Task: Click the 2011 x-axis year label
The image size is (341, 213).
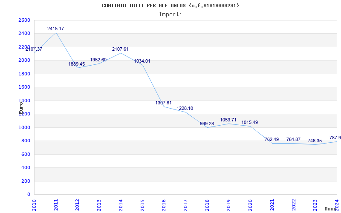Action: tap(56, 205)
